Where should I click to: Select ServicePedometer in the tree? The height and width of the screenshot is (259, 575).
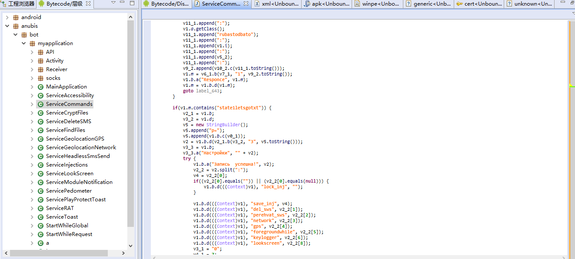click(x=69, y=191)
